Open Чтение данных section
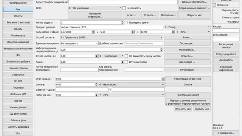Screen dimensions: 242x136 (x=18, y=107)
